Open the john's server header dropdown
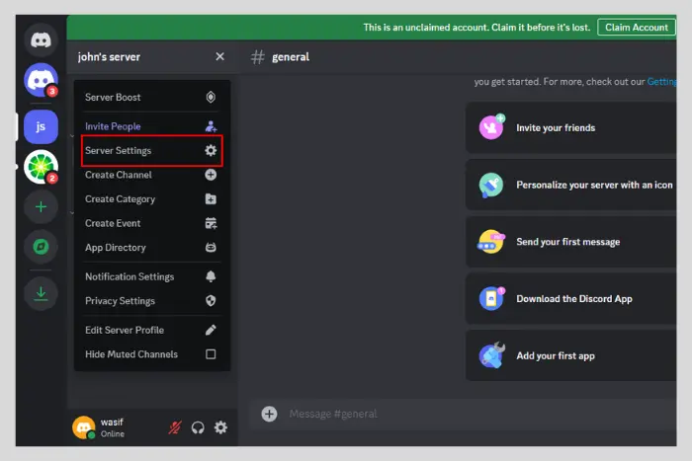692x461 pixels. click(152, 57)
